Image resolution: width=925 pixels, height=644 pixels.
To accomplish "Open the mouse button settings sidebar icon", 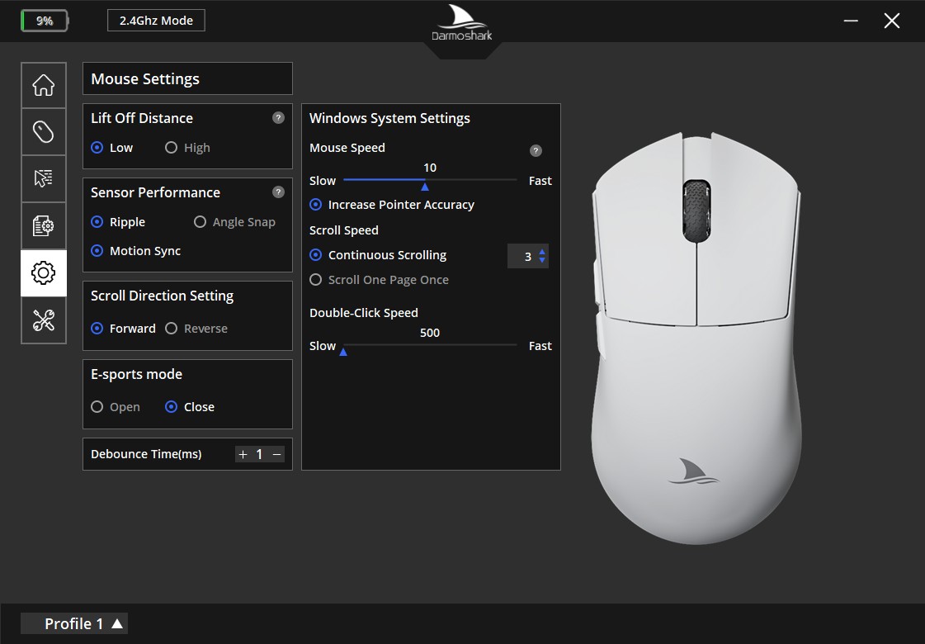I will [44, 131].
